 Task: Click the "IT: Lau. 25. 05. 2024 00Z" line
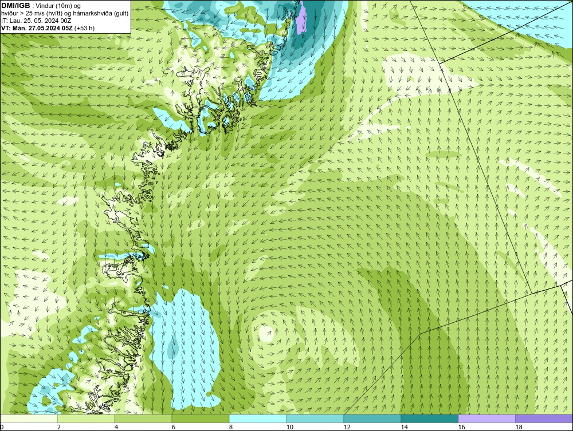click(36, 21)
